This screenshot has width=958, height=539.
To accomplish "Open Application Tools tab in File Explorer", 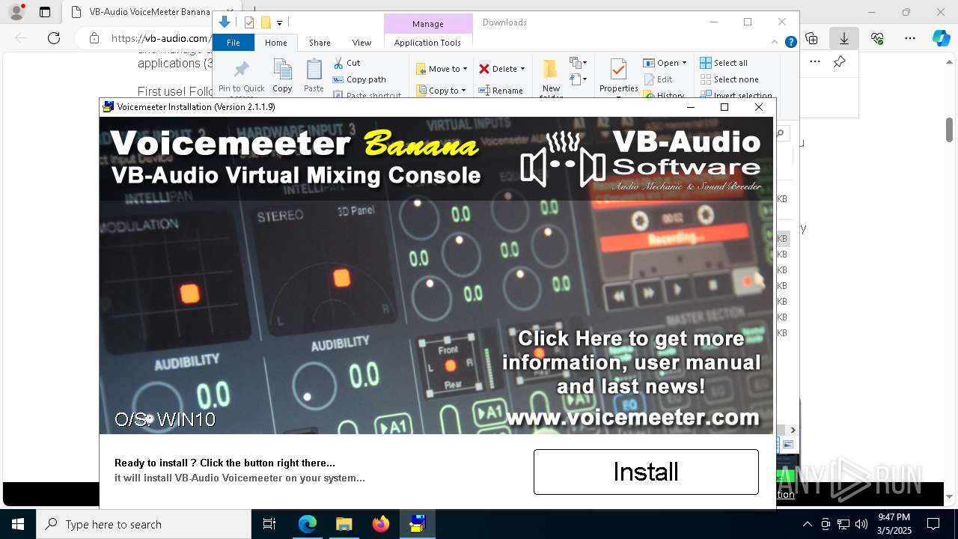I will coord(427,43).
